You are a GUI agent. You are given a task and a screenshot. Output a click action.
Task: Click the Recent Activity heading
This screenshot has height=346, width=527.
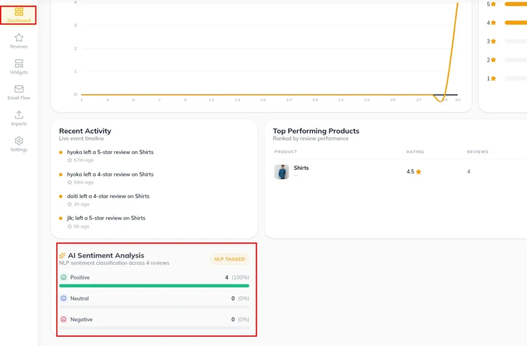tap(85, 131)
